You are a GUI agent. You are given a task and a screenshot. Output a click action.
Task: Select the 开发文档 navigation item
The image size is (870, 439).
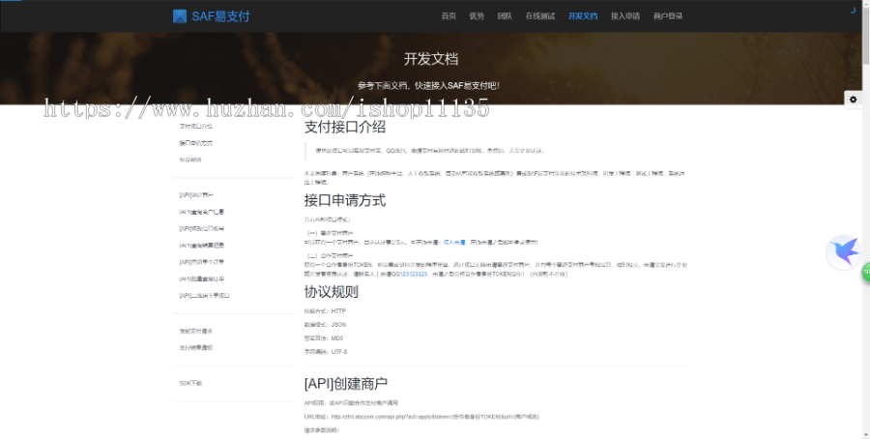[x=583, y=16]
